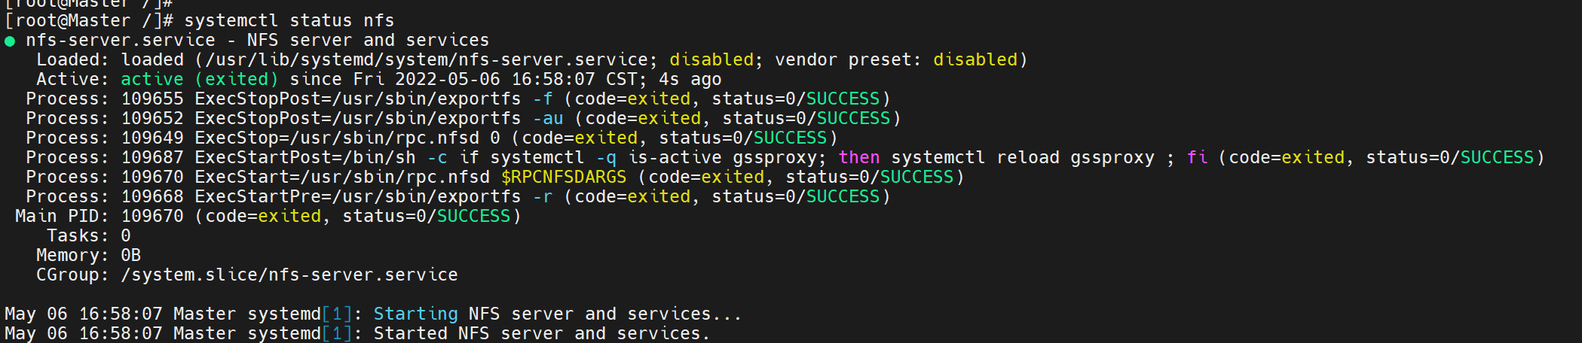1582x343 pixels.
Task: Click the magenta 'then' keyword
Action: [859, 157]
